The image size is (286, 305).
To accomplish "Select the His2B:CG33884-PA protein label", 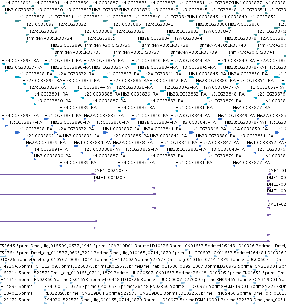I will pyautogui.click(x=158, y=122).
